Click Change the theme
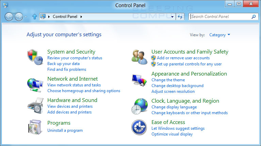The width and height of the screenshot is (261, 146). (168, 80)
